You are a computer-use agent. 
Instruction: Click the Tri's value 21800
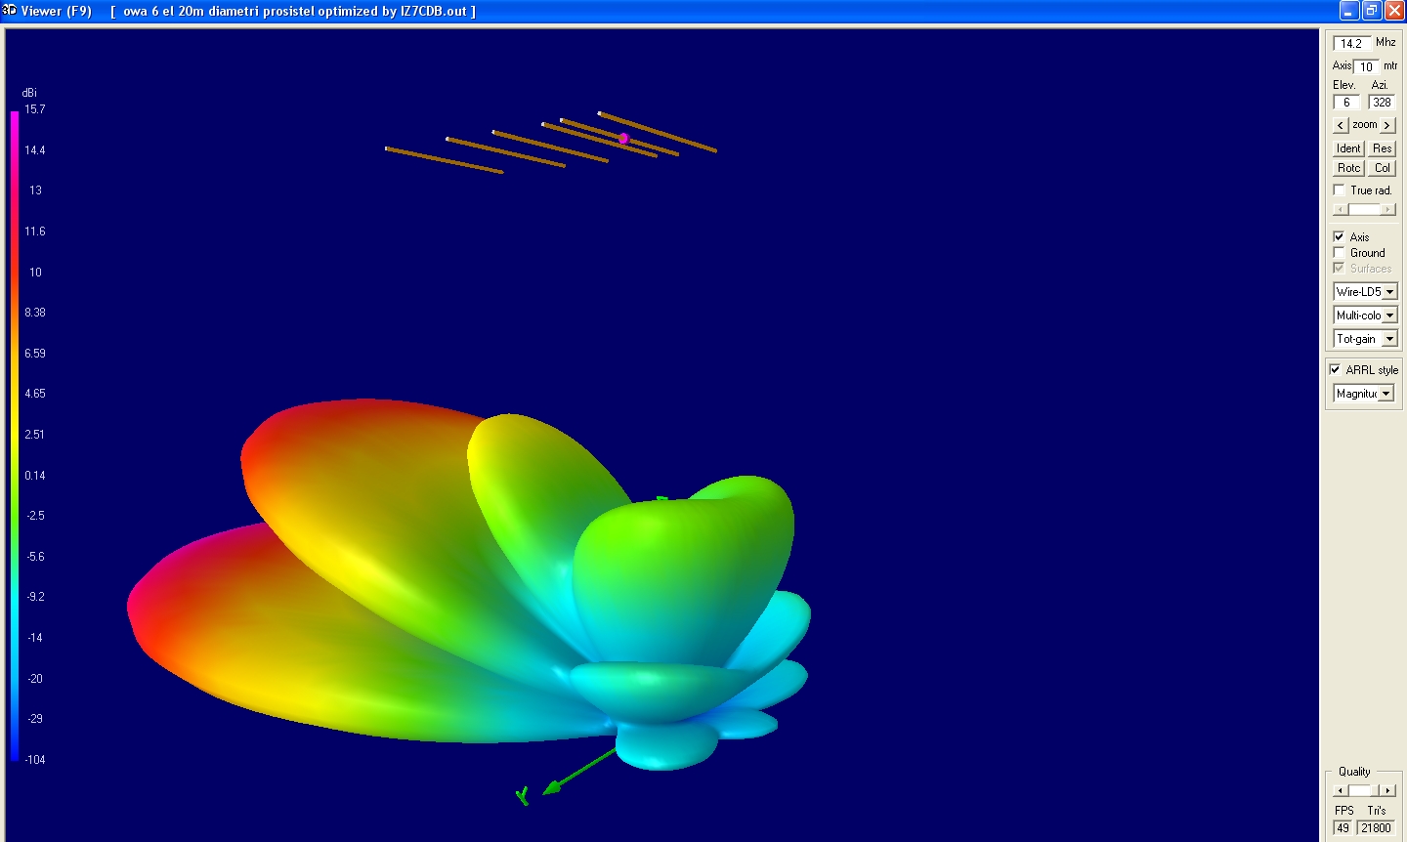point(1377,828)
